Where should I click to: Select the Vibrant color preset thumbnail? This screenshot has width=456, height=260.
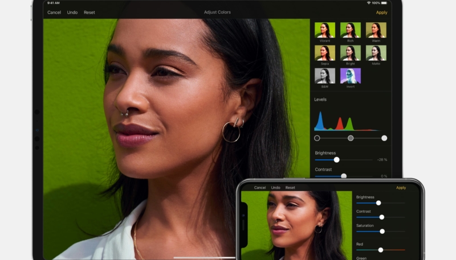324,30
